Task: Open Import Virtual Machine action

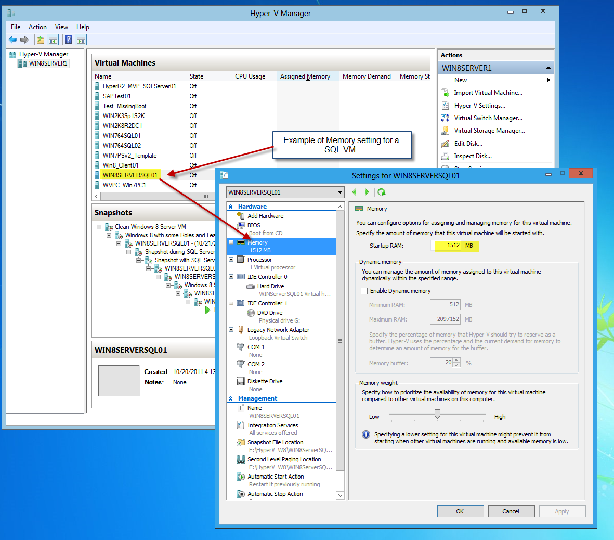Action: click(488, 93)
